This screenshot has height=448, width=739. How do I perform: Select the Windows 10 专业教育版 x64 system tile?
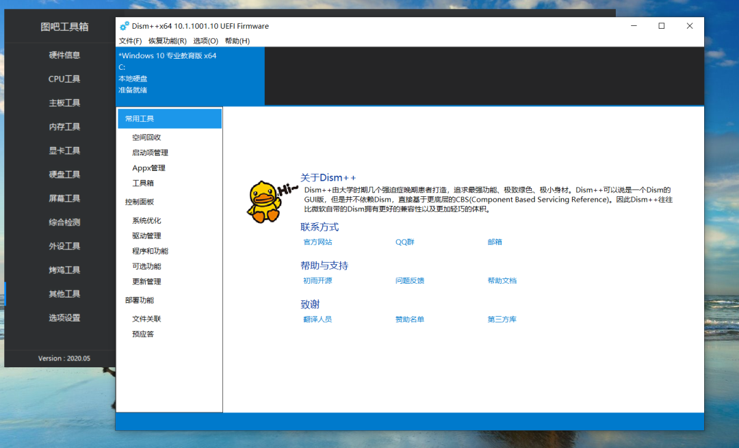point(190,76)
